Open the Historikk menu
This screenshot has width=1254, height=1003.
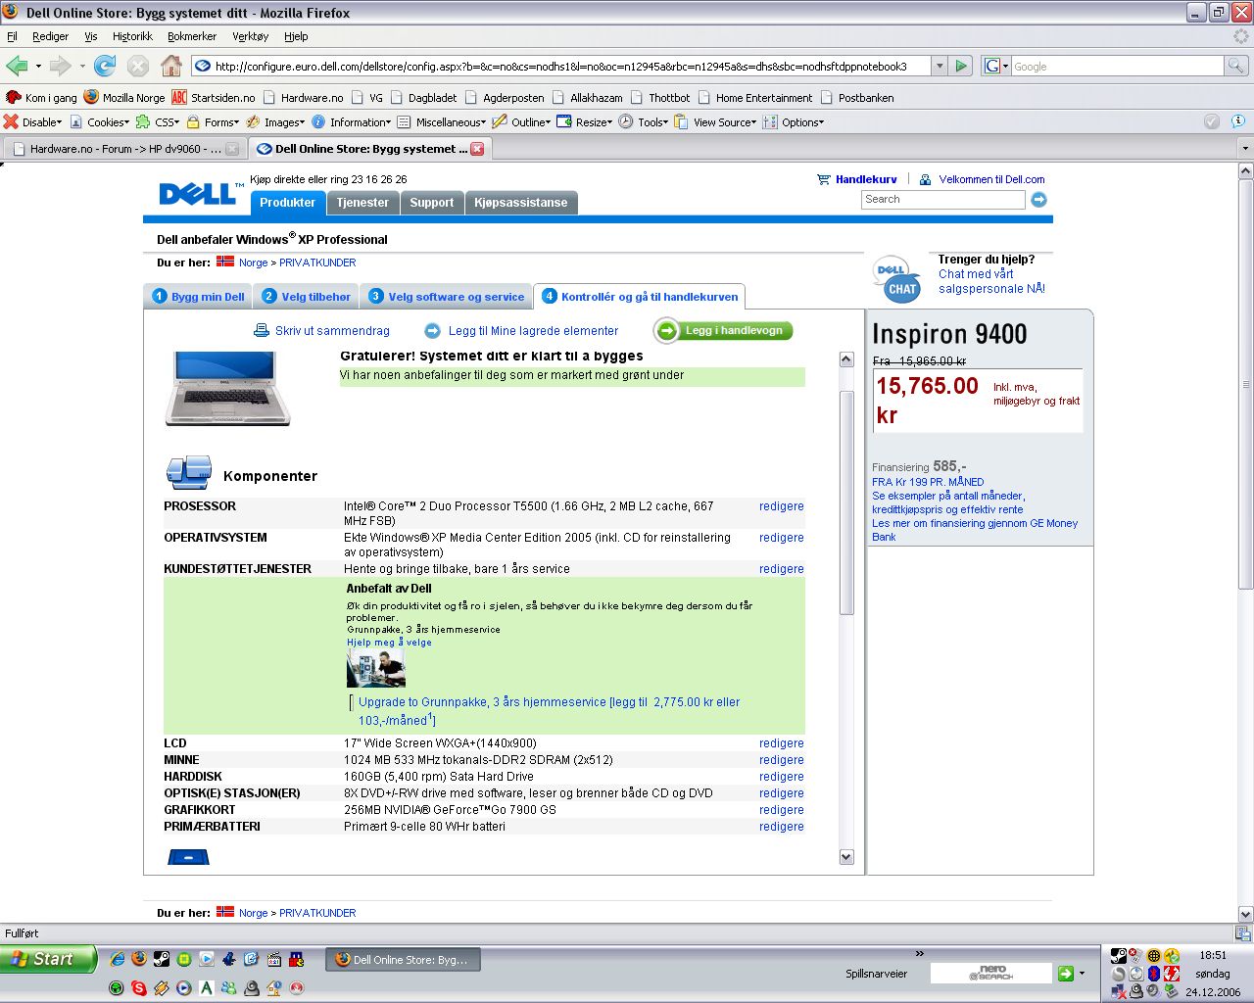[132, 36]
